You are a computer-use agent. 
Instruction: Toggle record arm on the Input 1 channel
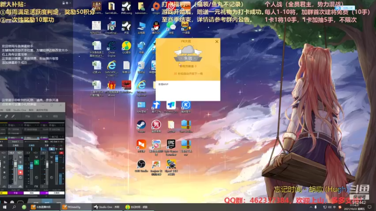click(20, 173)
